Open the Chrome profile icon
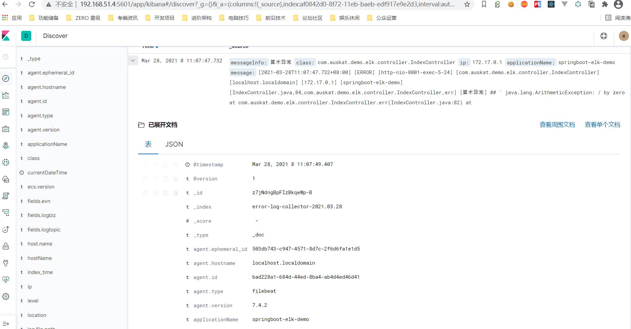Screen dimensions: 631x329 pos(618,4)
